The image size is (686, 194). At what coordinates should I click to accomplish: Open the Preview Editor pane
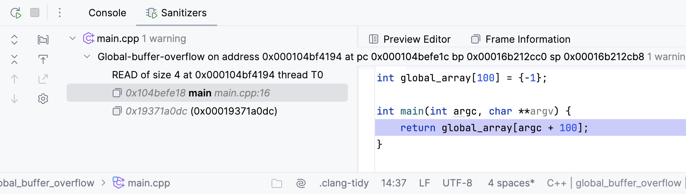coord(410,39)
